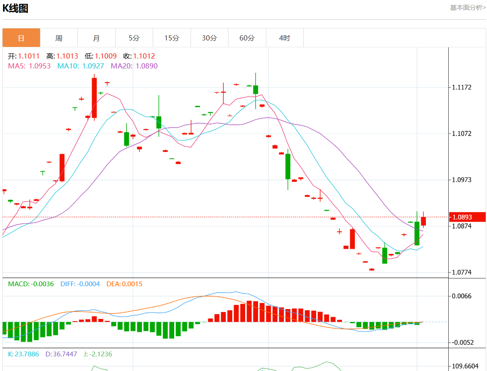Select the D: 36.7447 KDJ label
Viewport: 487px width, 371px height.
[61, 354]
